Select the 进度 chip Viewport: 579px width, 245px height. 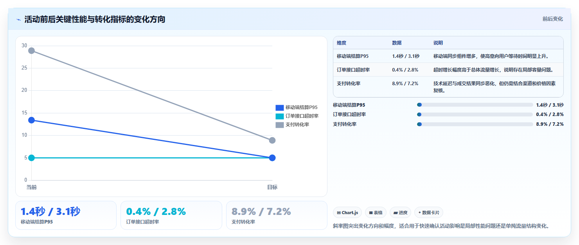[x=400, y=213]
